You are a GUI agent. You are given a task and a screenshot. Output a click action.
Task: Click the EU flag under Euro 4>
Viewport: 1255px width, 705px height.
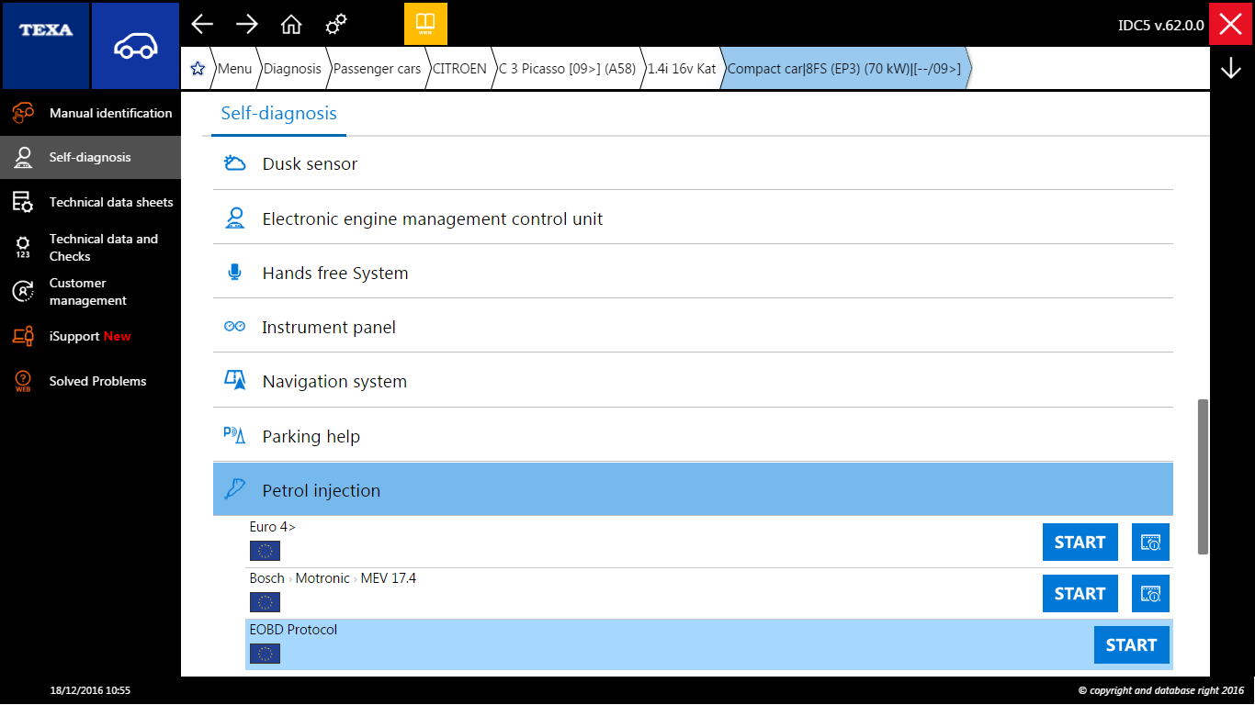[265, 551]
